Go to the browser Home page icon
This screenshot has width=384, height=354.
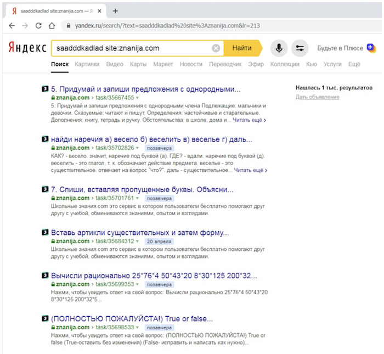click(52, 25)
